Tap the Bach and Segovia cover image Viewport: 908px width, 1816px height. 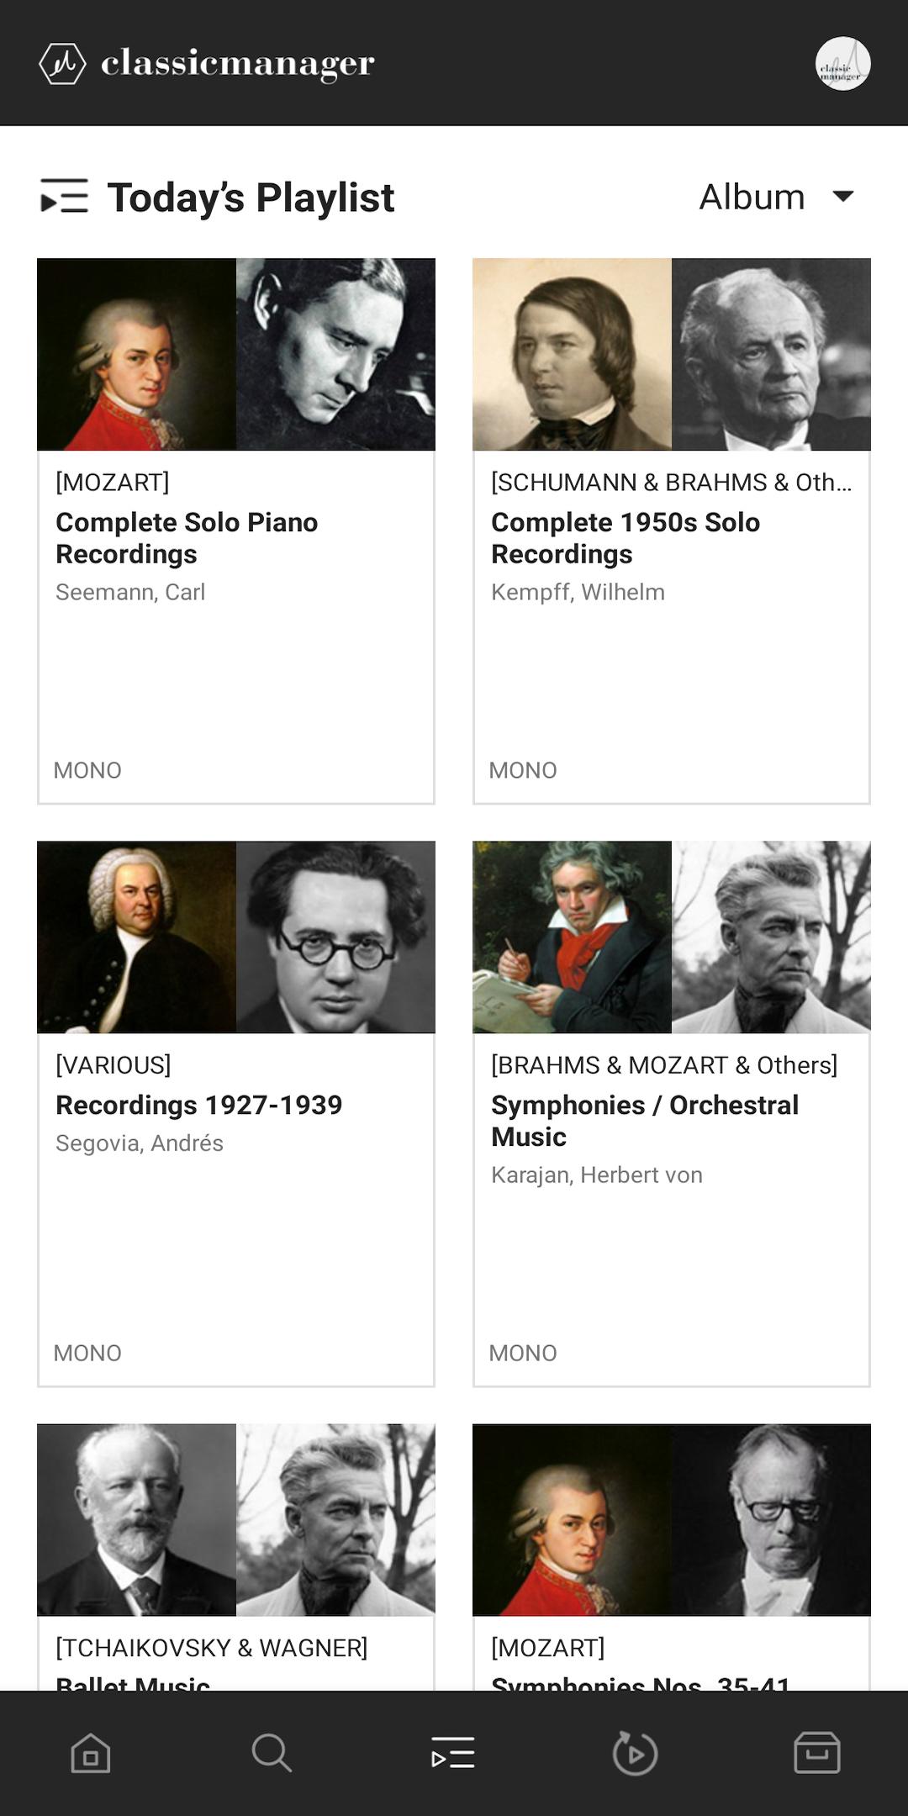click(236, 937)
